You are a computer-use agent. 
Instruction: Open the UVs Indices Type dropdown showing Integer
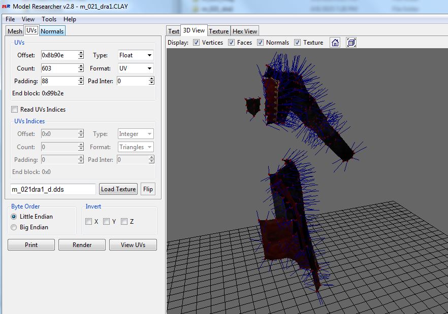tap(136, 134)
